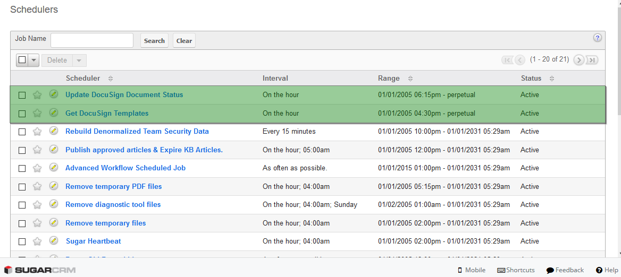This screenshot has width=621, height=277.
Task: Open Advanced Workflow Scheduled Job link
Action: coord(125,168)
